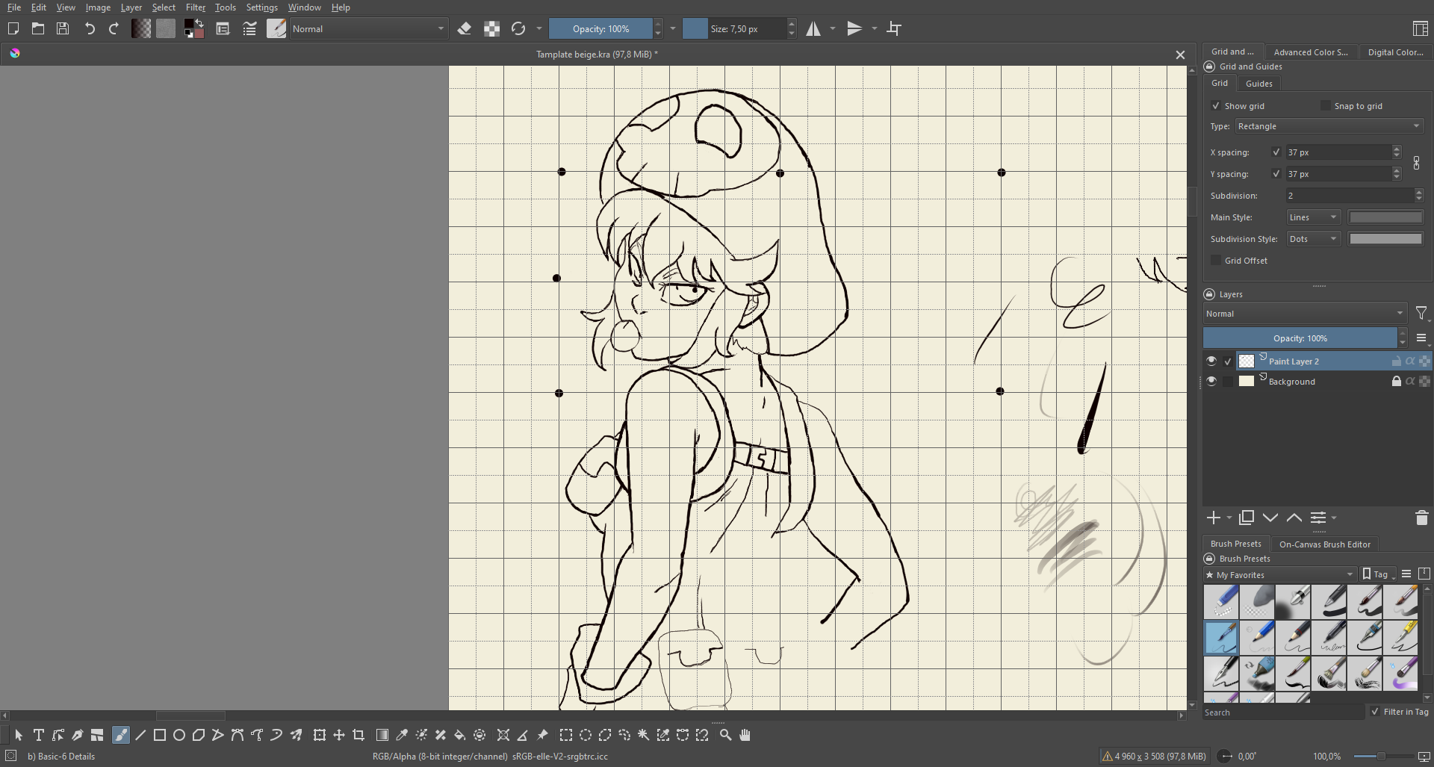Select the Pan hand tool
The height and width of the screenshot is (767, 1434).
[745, 735]
